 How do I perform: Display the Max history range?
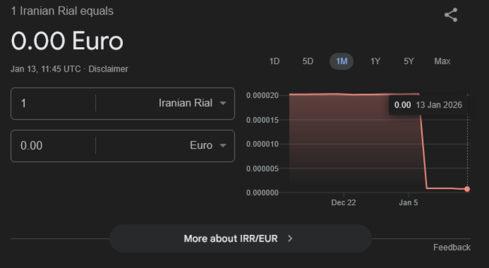(x=442, y=61)
